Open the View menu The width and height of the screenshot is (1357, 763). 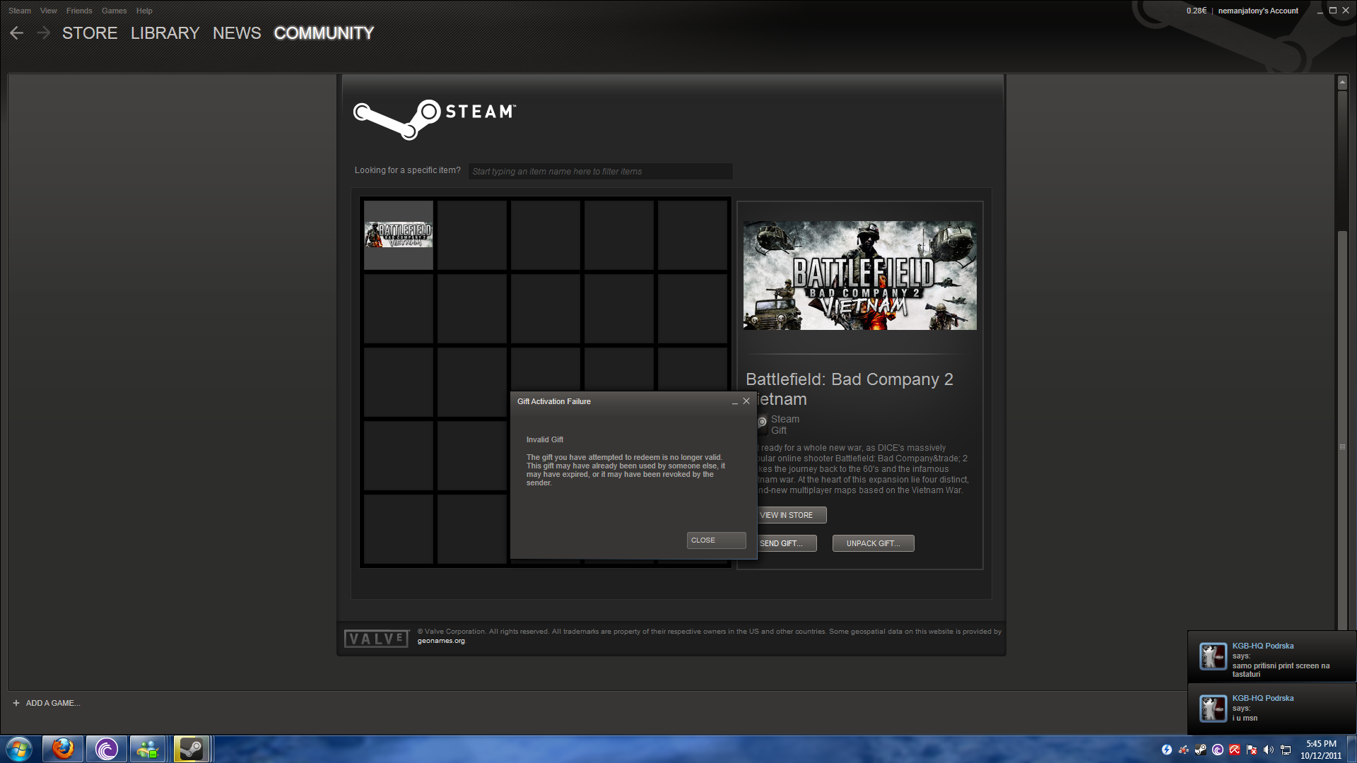pos(48,11)
